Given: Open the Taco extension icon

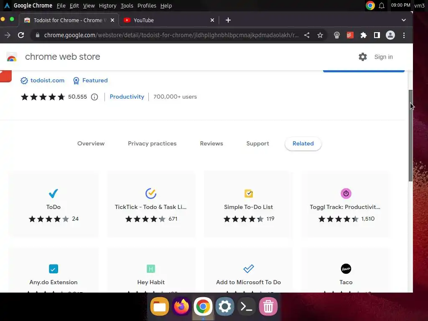Looking at the screenshot, I should pyautogui.click(x=346, y=269).
